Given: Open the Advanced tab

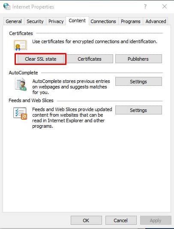Looking at the screenshot, I should [x=156, y=21].
